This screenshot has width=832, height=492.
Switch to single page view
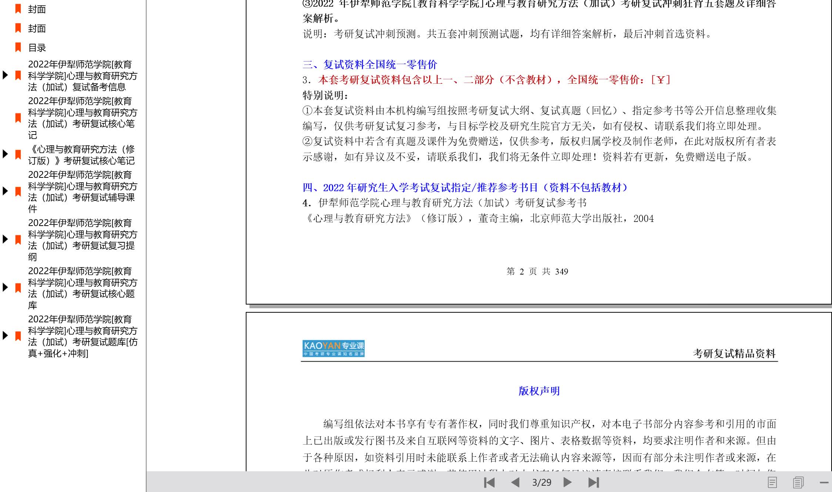coord(772,482)
